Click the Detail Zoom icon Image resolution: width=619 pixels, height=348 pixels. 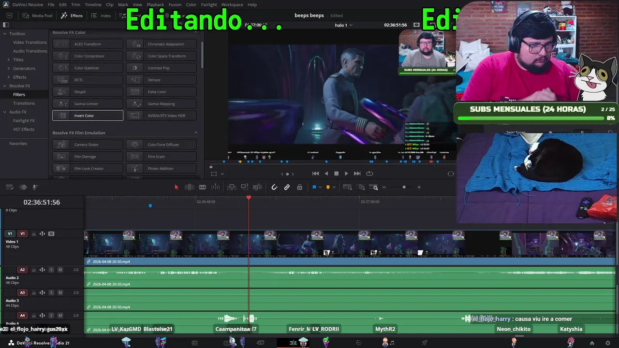[x=362, y=187]
